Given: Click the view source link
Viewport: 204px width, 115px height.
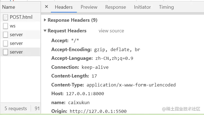Looking at the screenshot, I should [x=111, y=31].
